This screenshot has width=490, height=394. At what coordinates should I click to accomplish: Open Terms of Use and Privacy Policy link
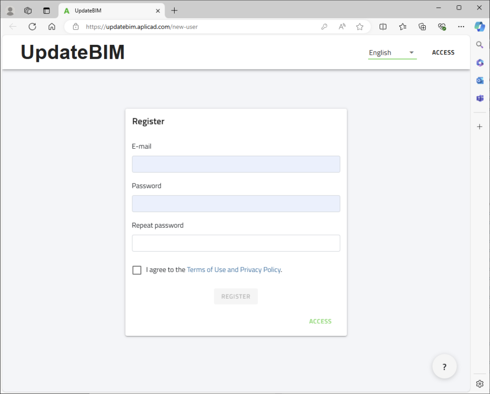(234, 270)
